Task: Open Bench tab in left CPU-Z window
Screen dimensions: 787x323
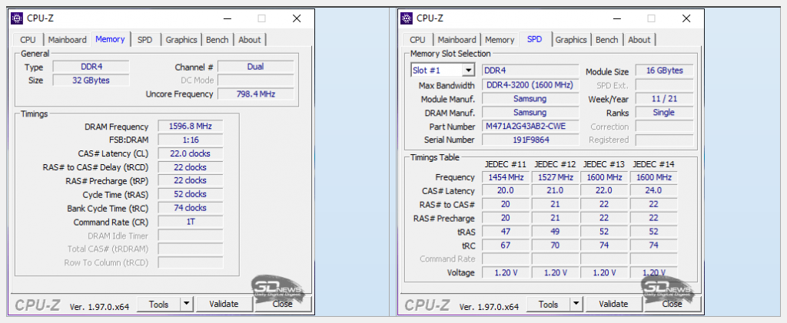Action: 217,40
